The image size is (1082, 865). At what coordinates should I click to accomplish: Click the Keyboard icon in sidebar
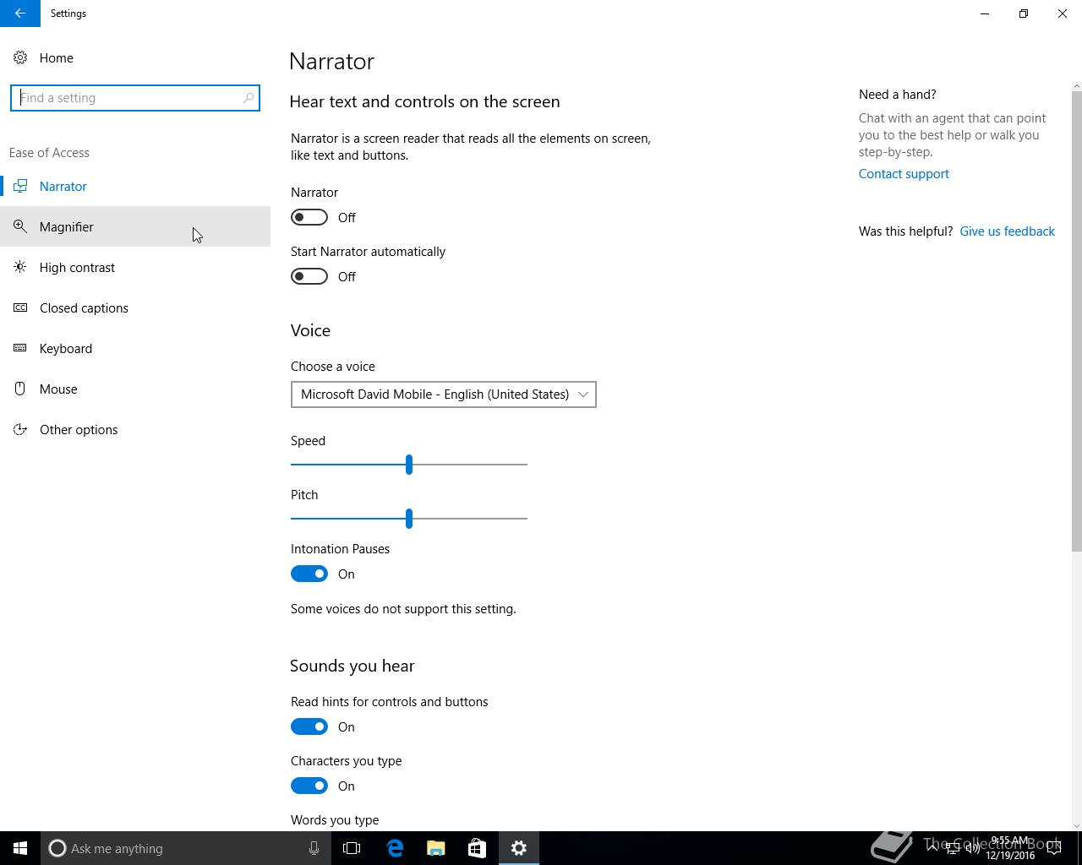(20, 348)
